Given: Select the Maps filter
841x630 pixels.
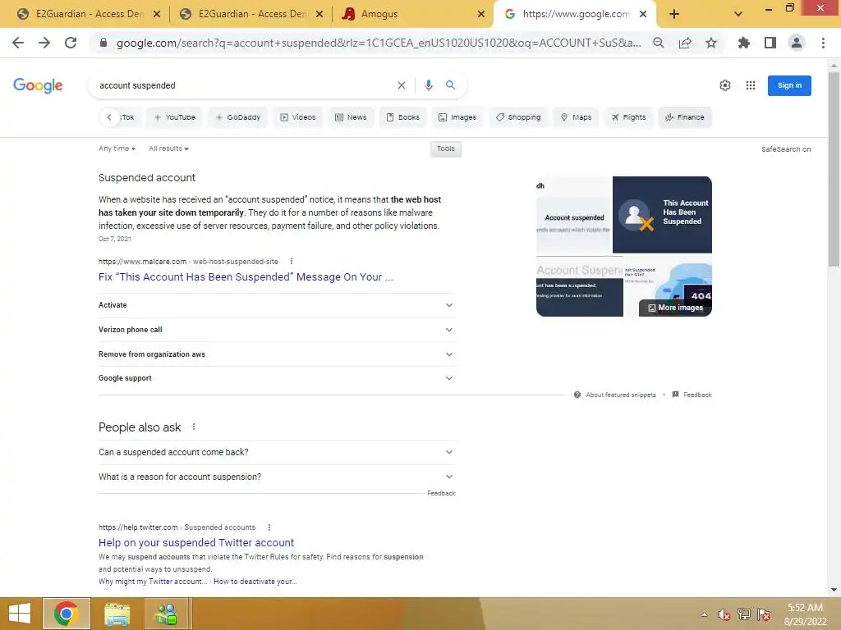Looking at the screenshot, I should [x=576, y=117].
